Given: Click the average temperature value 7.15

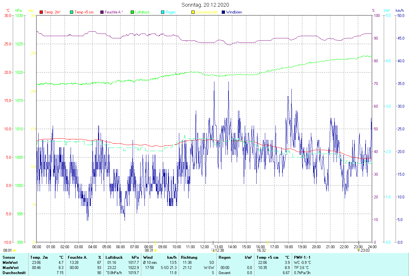Looking at the screenshot, I should pos(60,273).
